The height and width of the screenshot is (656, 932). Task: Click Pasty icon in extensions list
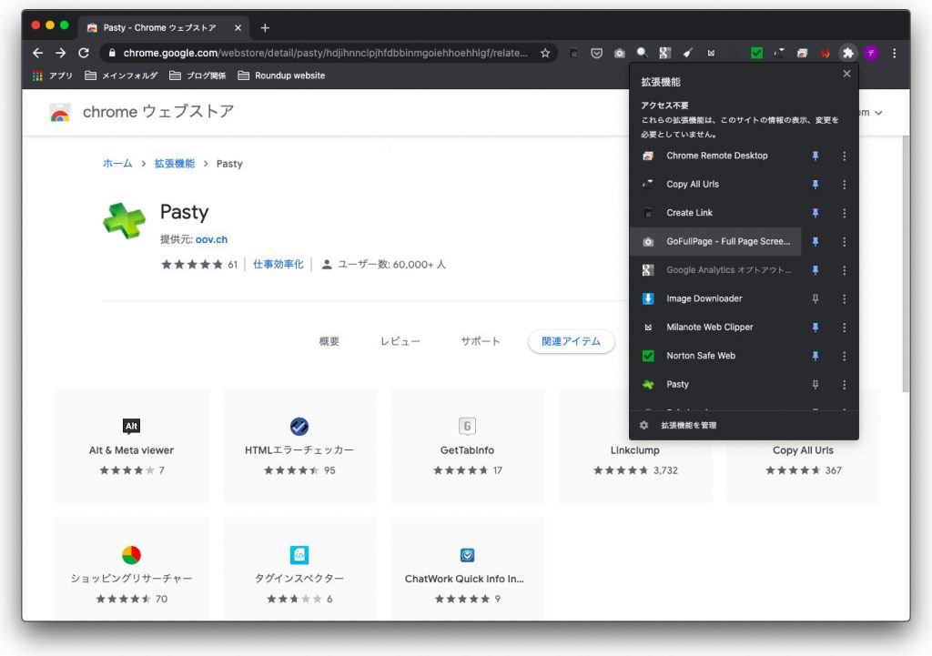click(648, 385)
